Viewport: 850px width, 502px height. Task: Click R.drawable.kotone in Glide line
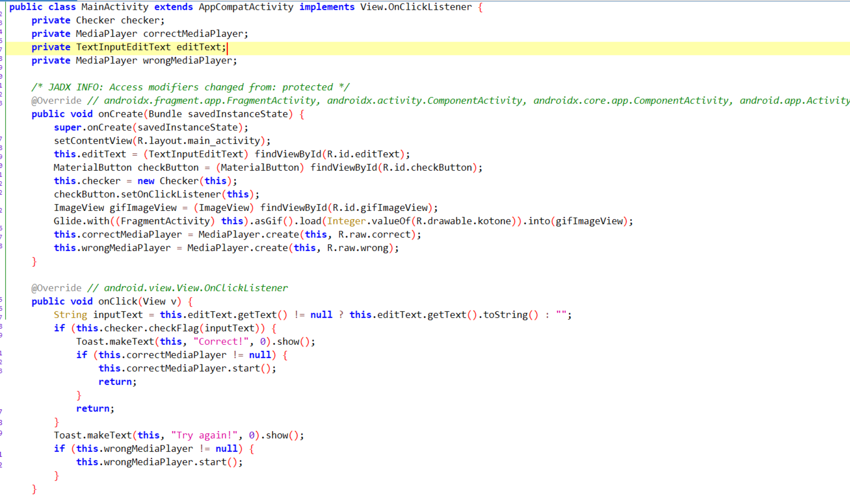(x=463, y=221)
